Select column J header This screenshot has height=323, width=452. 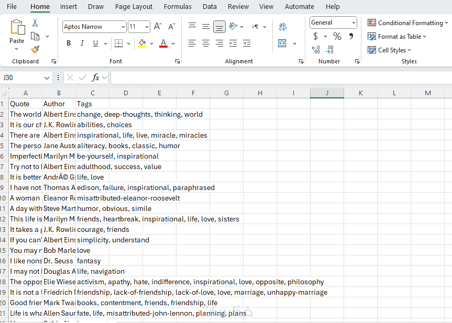[x=327, y=93]
